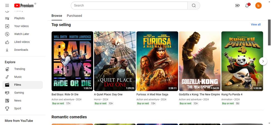Click the Playlists icon in sidebar
This screenshot has height=125, width=271.
pos(7,18)
